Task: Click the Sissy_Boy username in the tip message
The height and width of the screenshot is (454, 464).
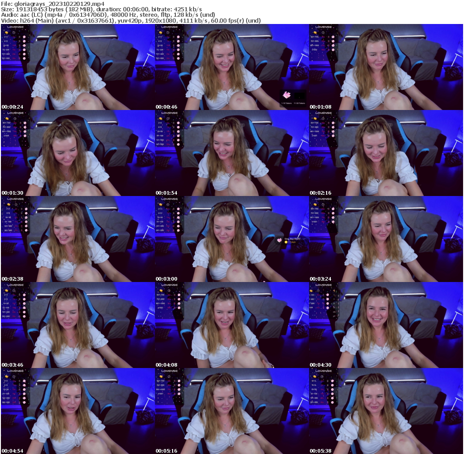Action: (292, 239)
